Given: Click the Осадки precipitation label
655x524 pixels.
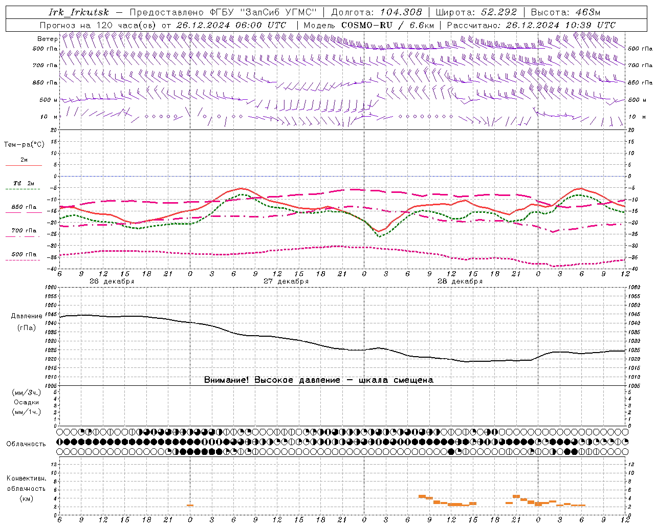Looking at the screenshot, I should click(x=27, y=402).
